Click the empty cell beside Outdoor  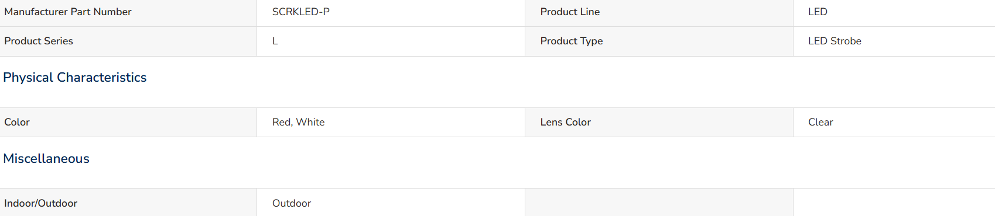(x=659, y=203)
